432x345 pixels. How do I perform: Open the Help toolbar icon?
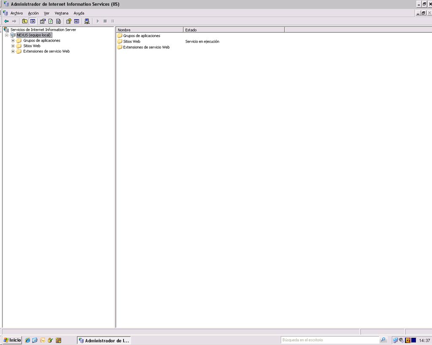click(69, 21)
